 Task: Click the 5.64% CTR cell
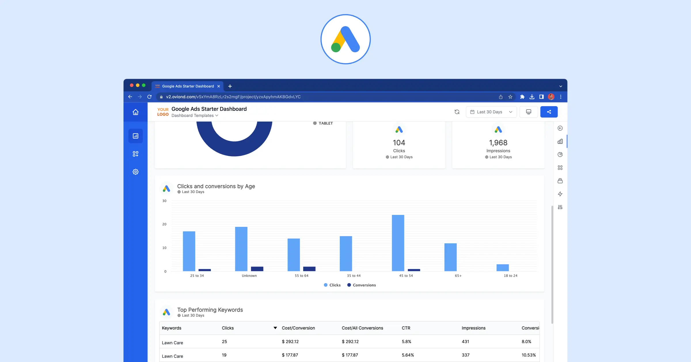[x=408, y=355]
